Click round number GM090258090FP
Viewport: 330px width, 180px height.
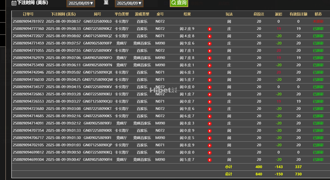97,43
